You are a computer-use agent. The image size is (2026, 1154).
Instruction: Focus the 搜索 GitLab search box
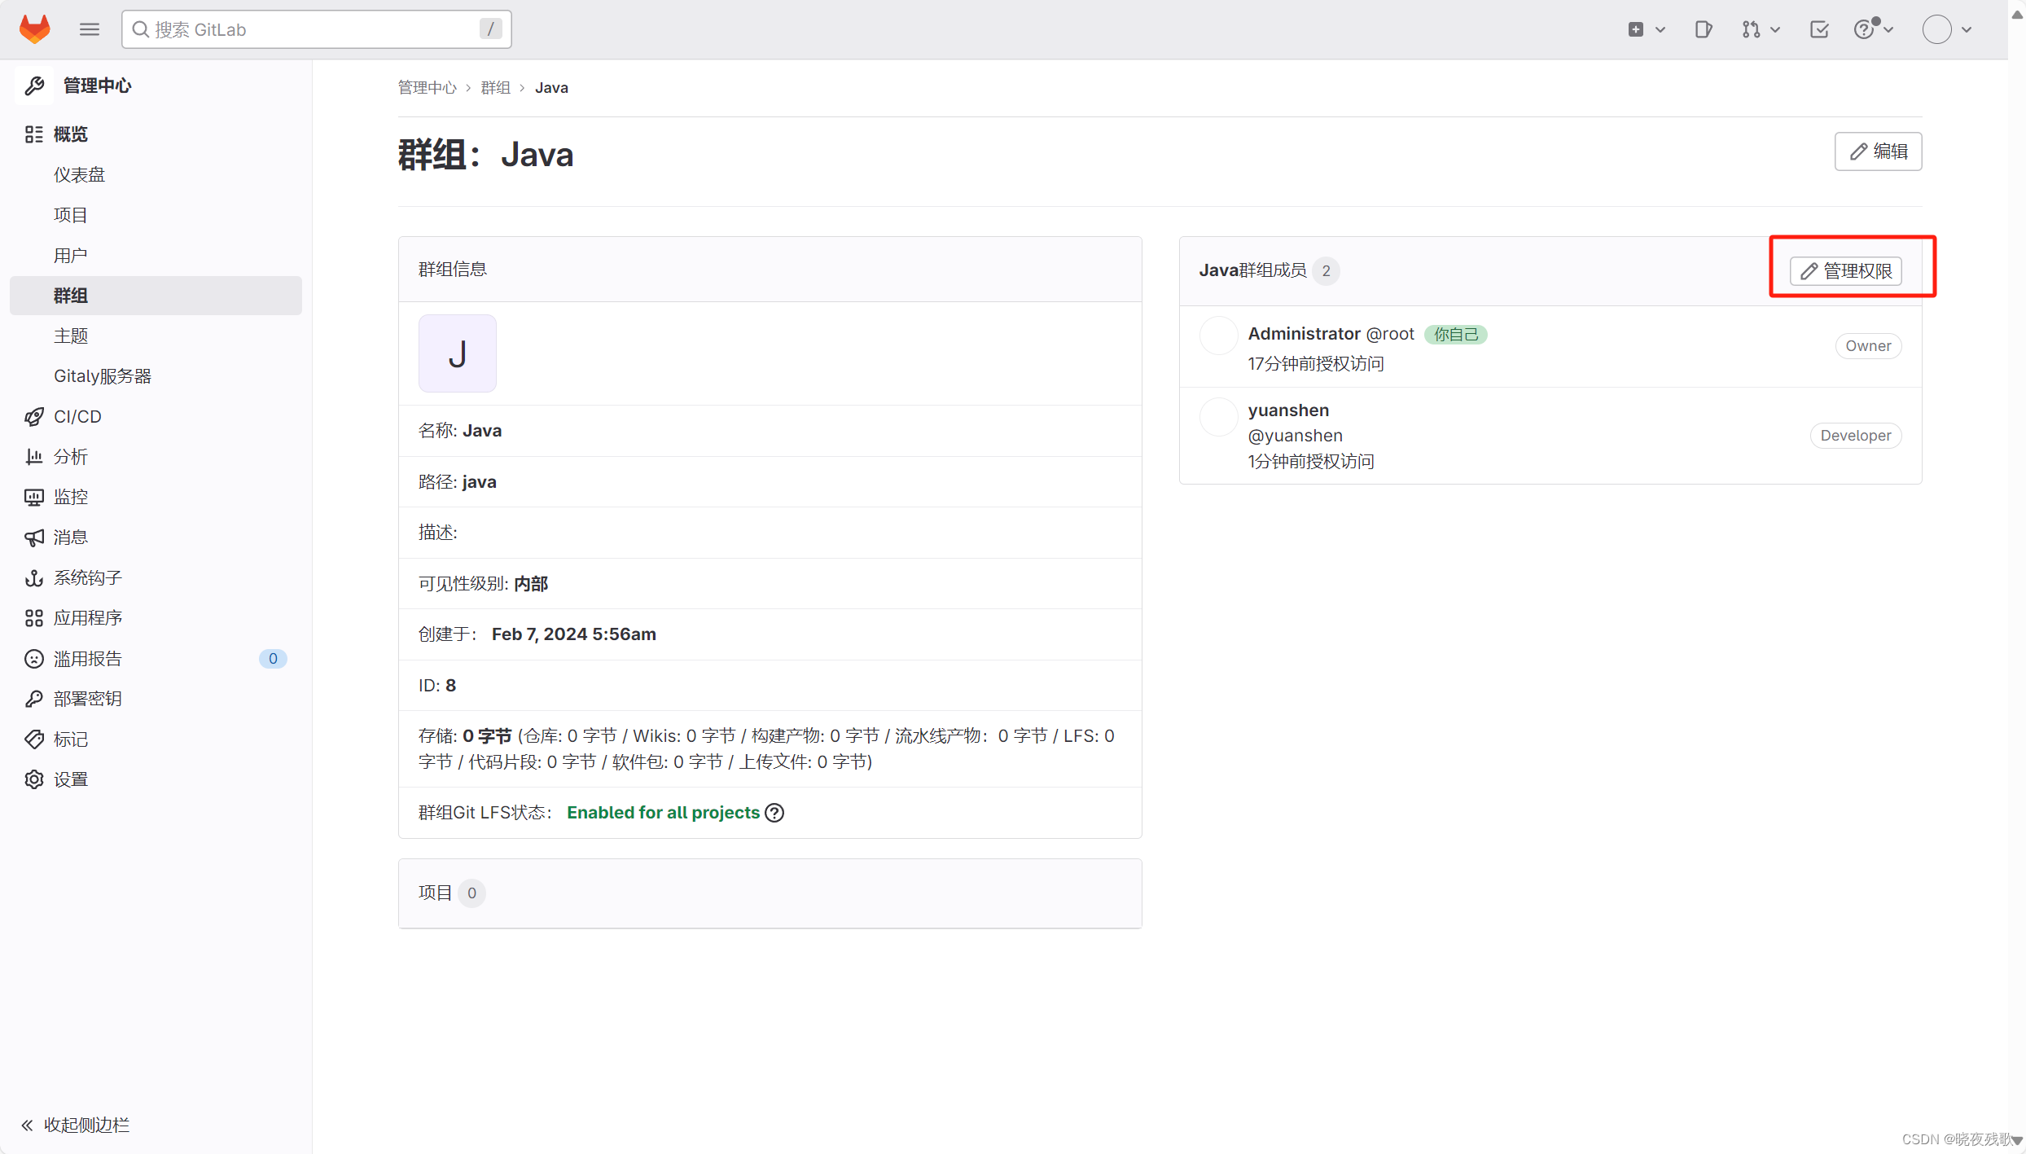(x=316, y=29)
